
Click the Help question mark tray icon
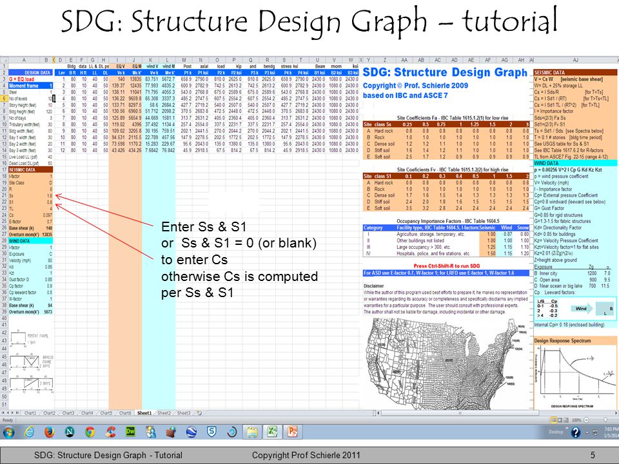576,432
